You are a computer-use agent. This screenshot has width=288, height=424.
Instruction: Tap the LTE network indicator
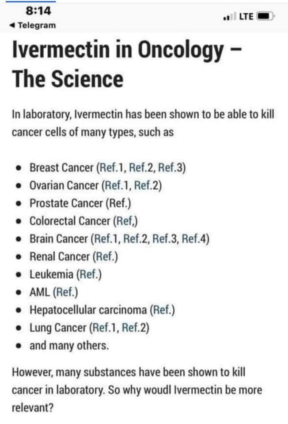click(x=246, y=17)
